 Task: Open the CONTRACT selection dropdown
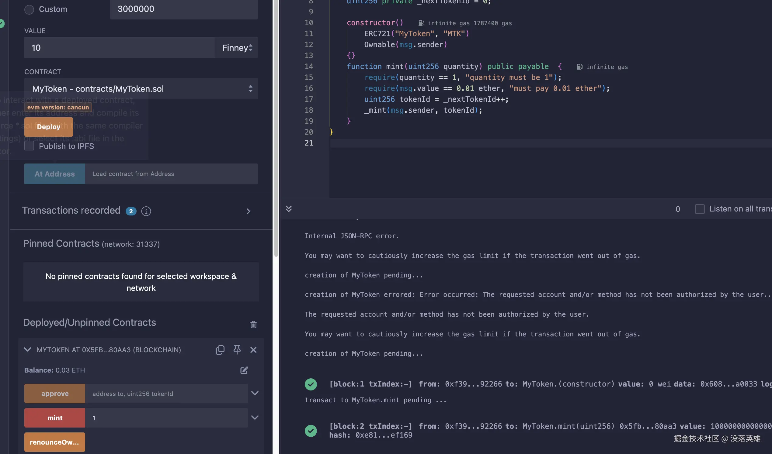click(141, 89)
